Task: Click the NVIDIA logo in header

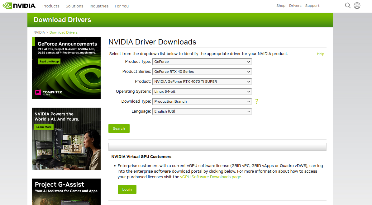Action: (19, 6)
